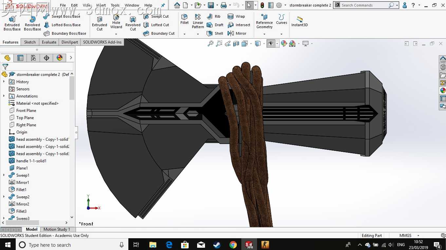Open Reference Geometry options
Screen dimensions: 446x250
tap(264, 21)
